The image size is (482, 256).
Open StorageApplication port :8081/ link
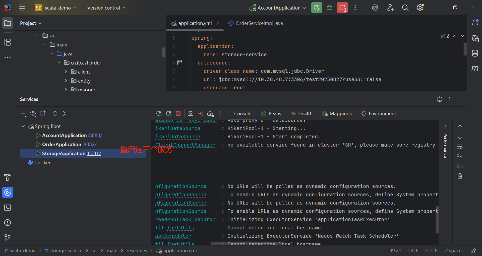pos(94,153)
